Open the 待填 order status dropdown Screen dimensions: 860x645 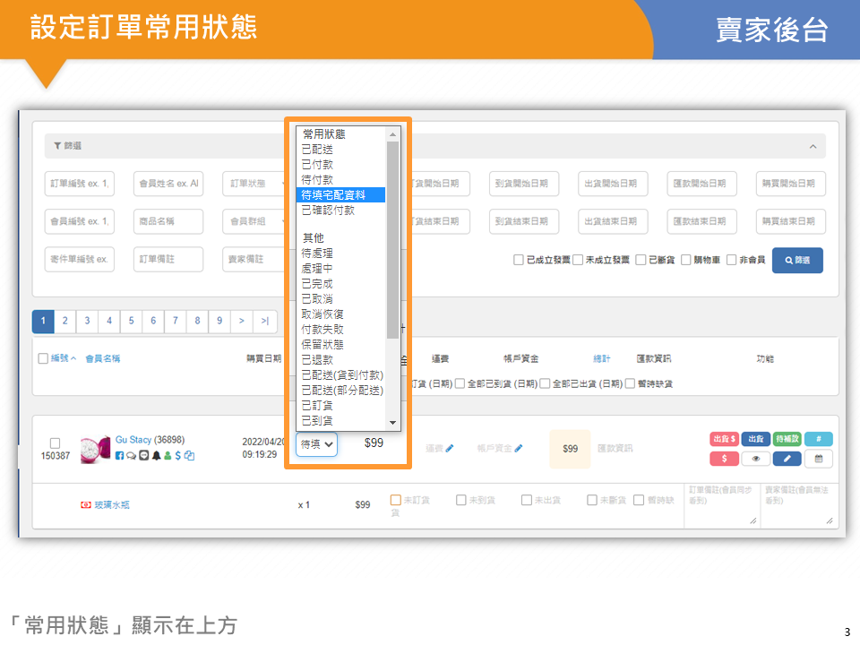point(317,443)
